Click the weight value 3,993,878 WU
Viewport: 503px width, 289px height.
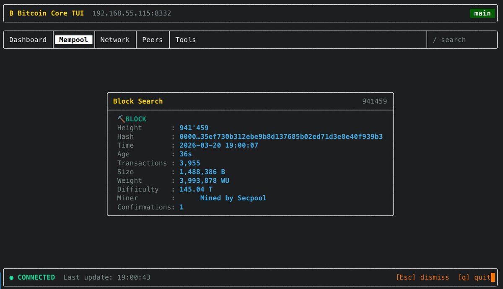coord(205,181)
